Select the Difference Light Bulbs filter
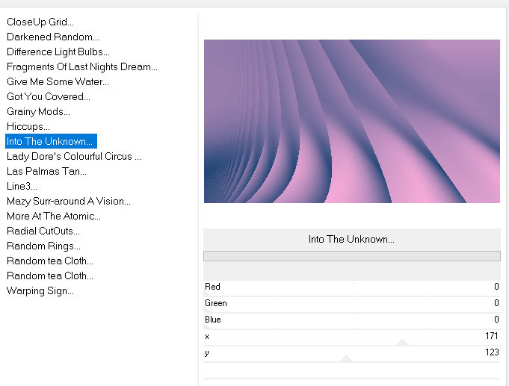 click(58, 52)
